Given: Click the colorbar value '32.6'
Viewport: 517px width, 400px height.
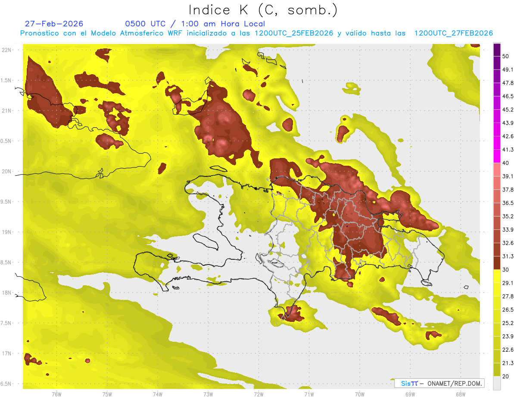Looking at the screenshot, I should pyautogui.click(x=508, y=243).
